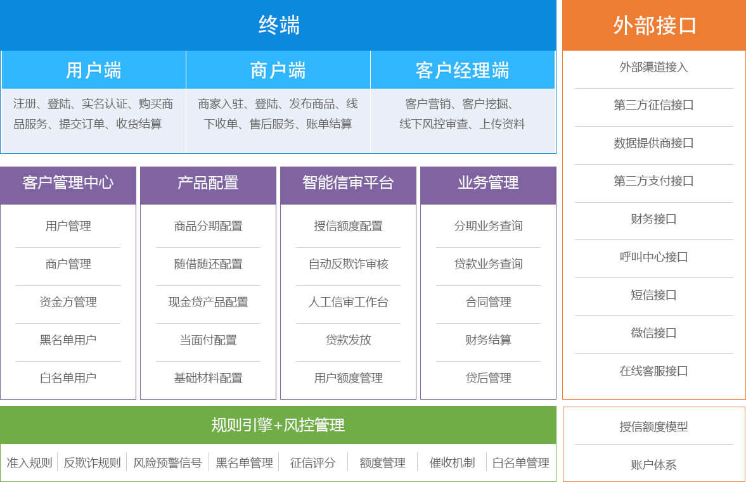Click the 客户管理中心 purple header
Screen dimensions: 746x482
click(68, 184)
